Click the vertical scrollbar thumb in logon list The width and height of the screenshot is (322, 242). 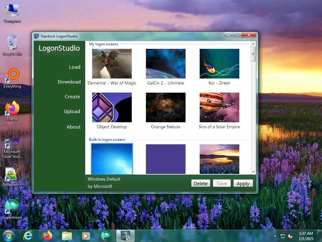click(253, 54)
